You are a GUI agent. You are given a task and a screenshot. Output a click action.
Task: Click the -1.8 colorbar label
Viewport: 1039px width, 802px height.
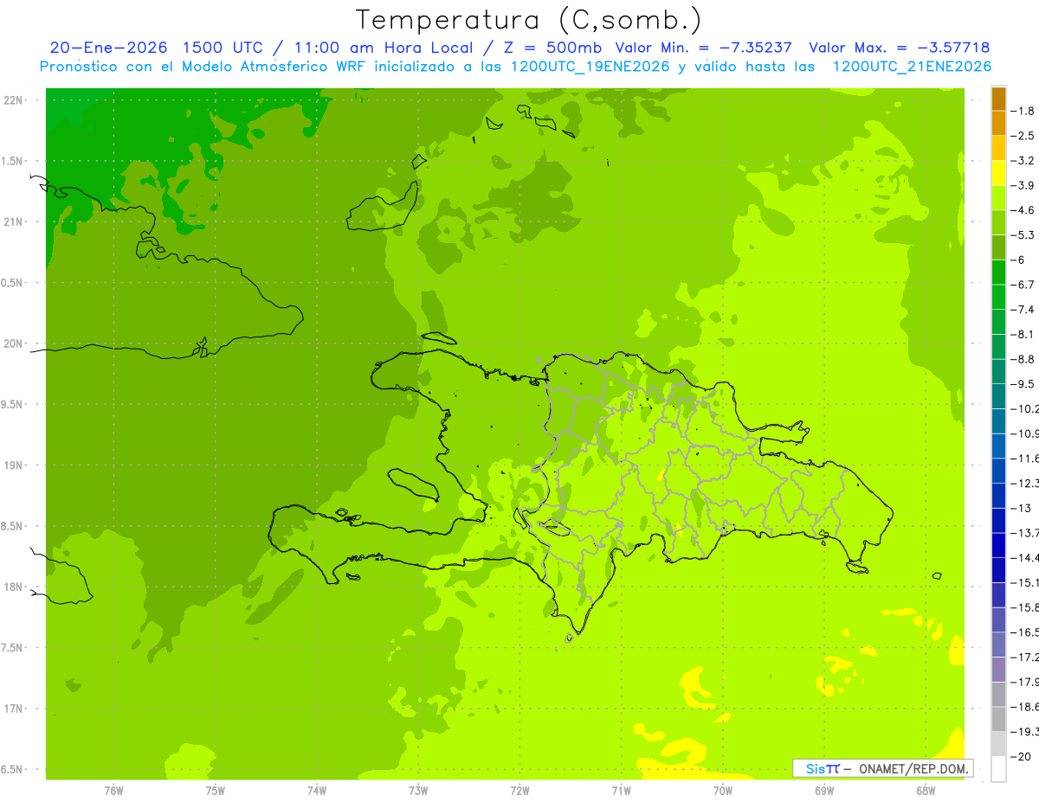coord(1023,112)
